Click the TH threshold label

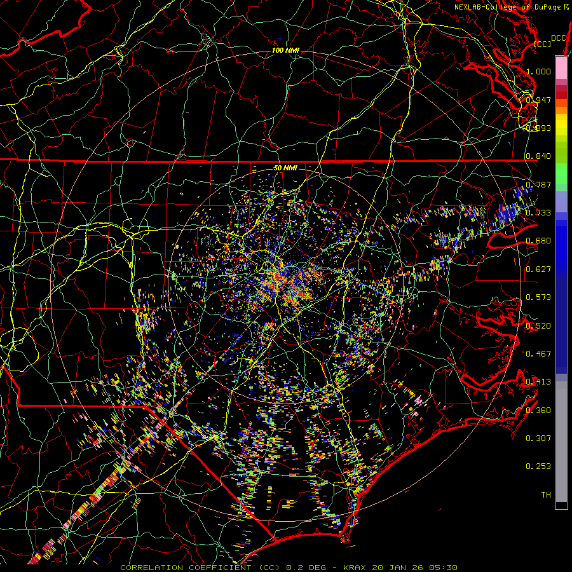546,495
